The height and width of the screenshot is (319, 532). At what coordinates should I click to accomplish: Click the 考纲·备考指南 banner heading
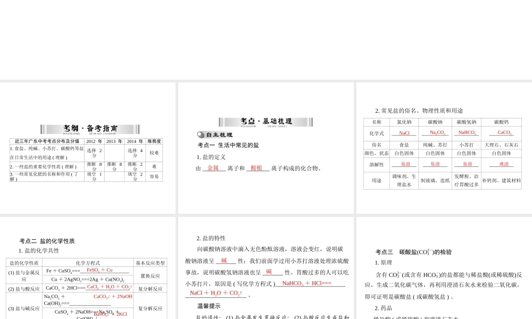tap(90, 129)
